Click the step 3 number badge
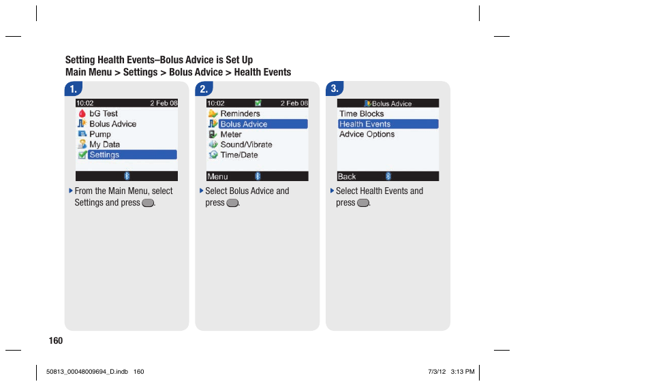 (x=335, y=89)
